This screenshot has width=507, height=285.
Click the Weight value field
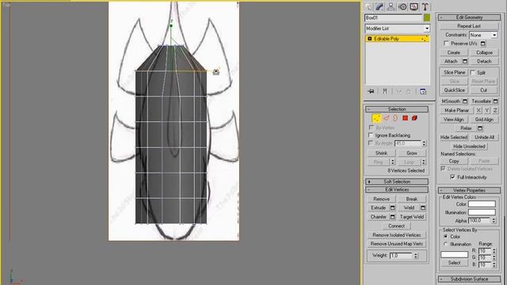(x=402, y=256)
